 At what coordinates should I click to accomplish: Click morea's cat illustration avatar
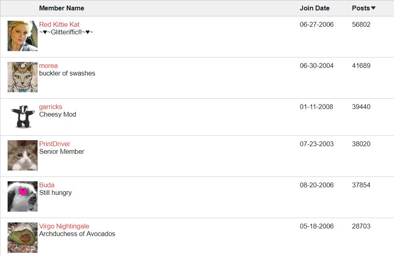23,77
